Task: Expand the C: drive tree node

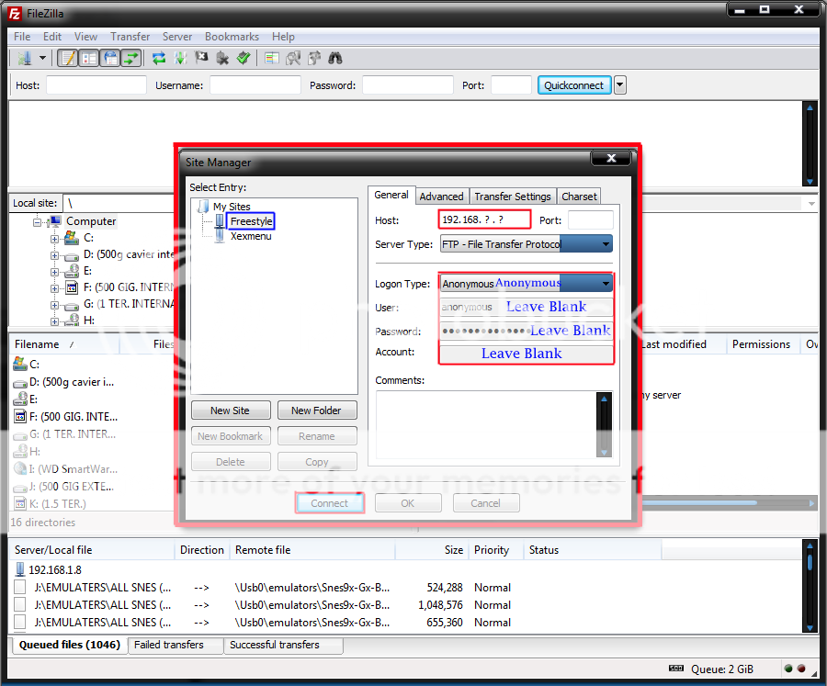Action: point(54,239)
